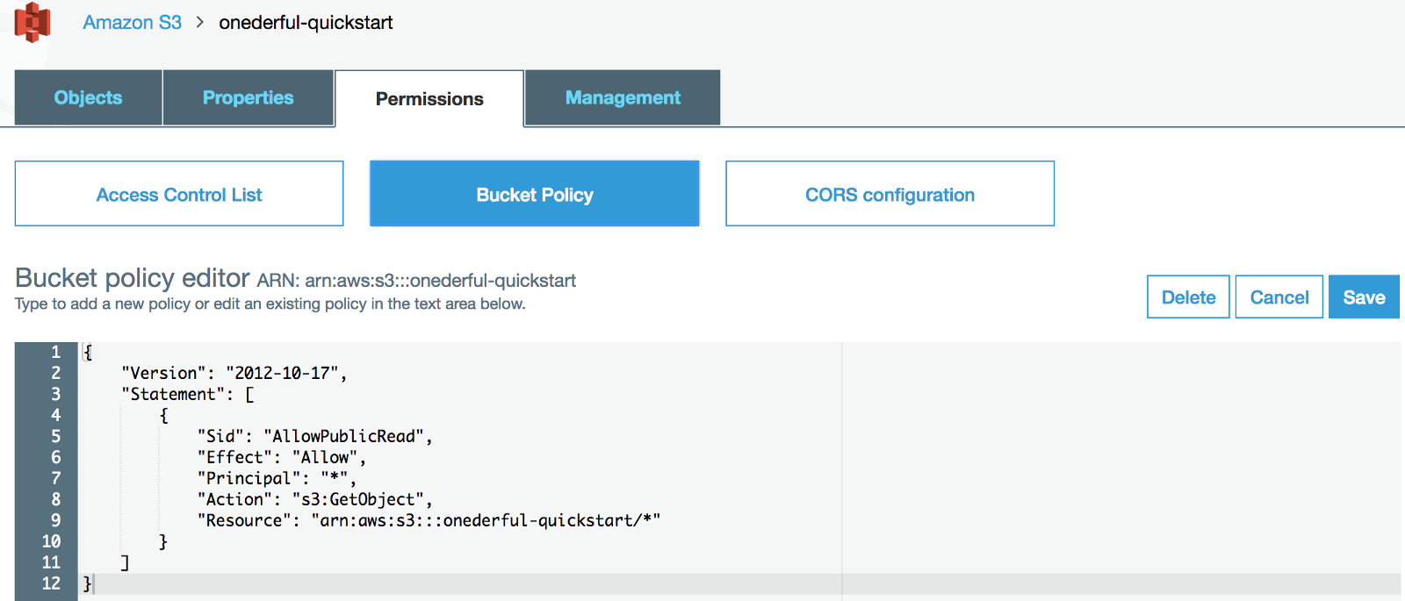The height and width of the screenshot is (601, 1405).
Task: Click line number 12 in the gutter
Action: (x=52, y=583)
